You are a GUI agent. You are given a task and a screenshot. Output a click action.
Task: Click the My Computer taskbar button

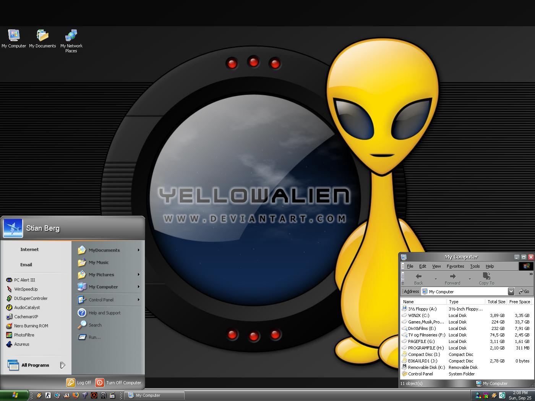click(155, 395)
